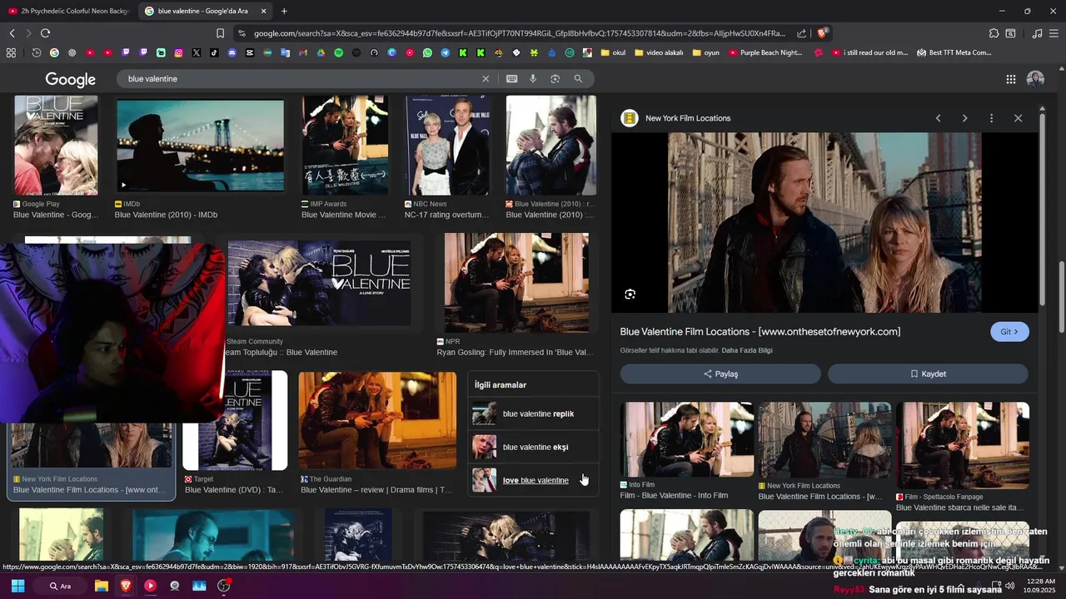Viewport: 1066px width, 599px height.
Task: Click the magnifying glass search button
Action: (x=578, y=78)
